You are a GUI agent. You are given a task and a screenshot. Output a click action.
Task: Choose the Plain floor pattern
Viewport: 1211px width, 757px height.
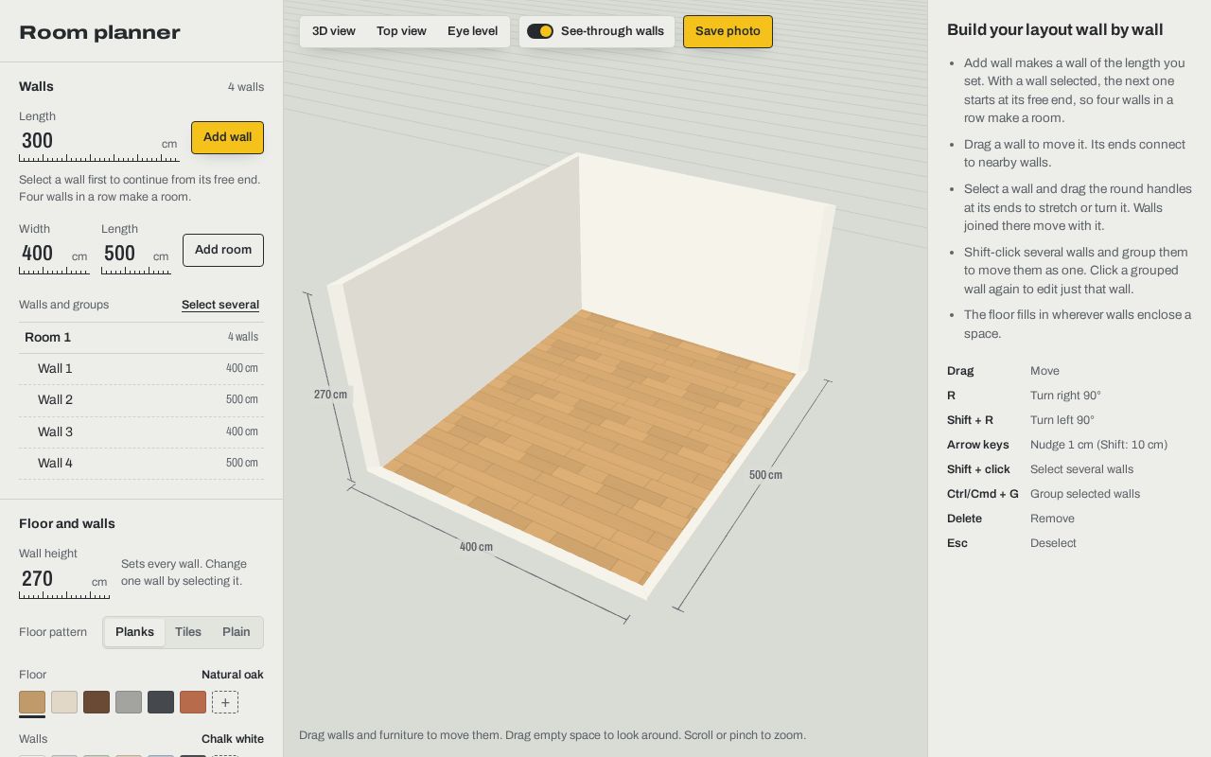click(x=237, y=632)
